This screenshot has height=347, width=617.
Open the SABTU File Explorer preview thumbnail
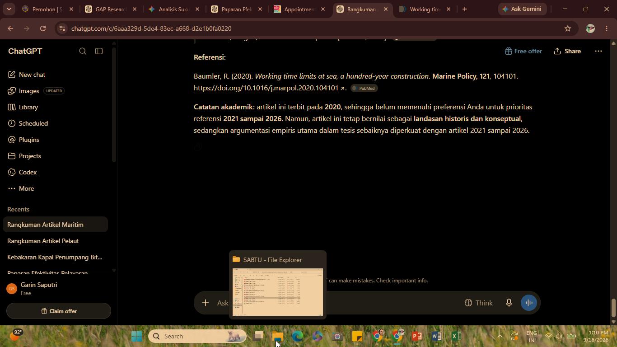pyautogui.click(x=278, y=292)
